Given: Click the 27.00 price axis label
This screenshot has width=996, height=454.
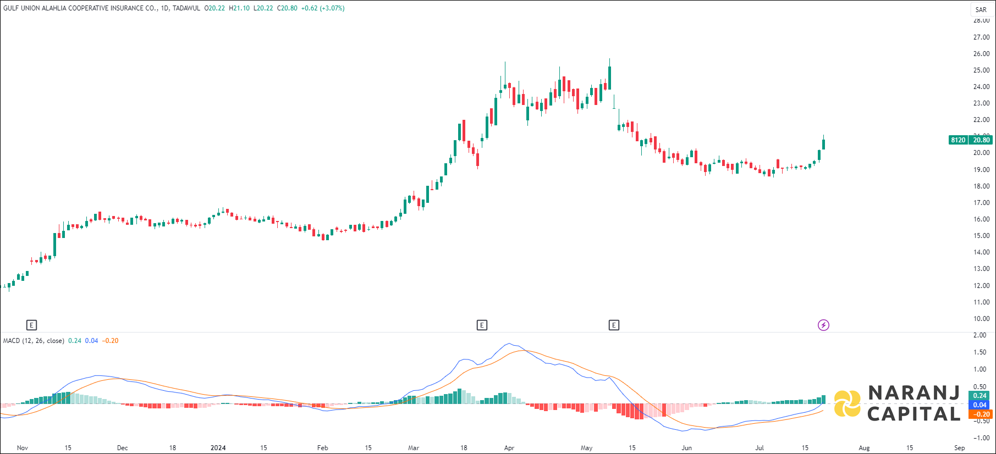Looking at the screenshot, I should pyautogui.click(x=981, y=37).
